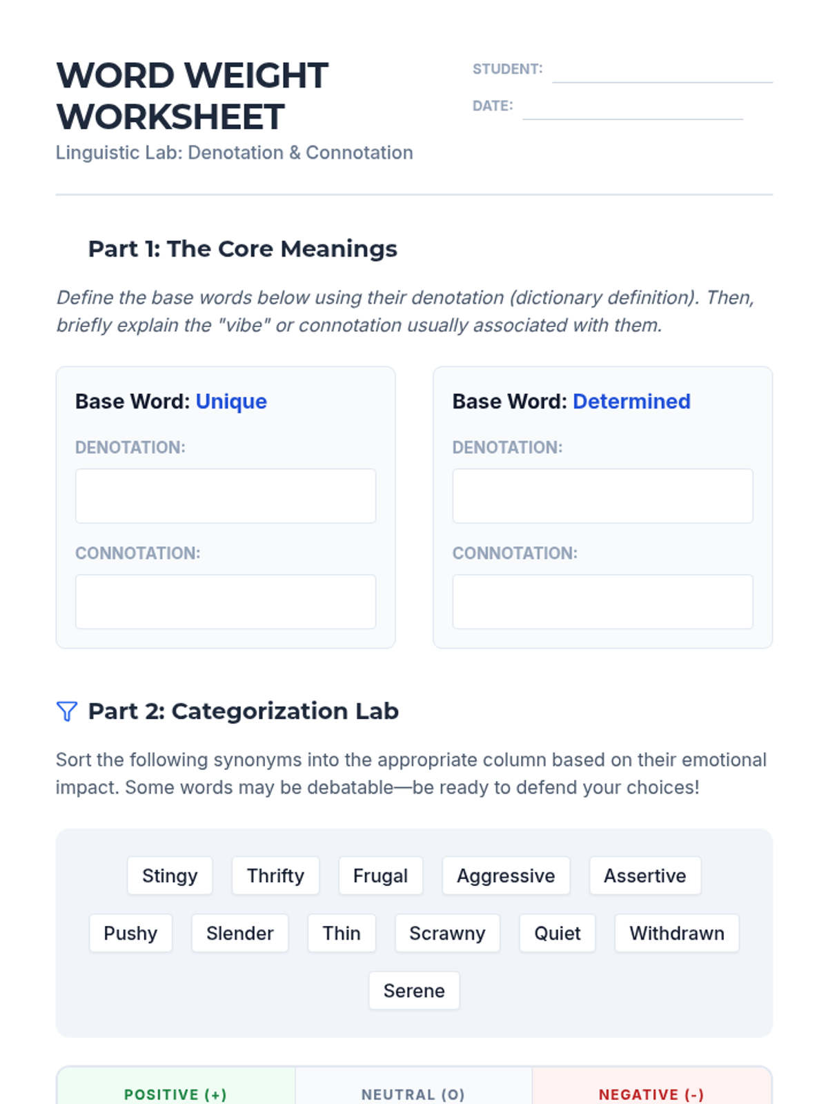Click the Connotation box for Determined
This screenshot has height=1104, width=828.
(x=602, y=602)
